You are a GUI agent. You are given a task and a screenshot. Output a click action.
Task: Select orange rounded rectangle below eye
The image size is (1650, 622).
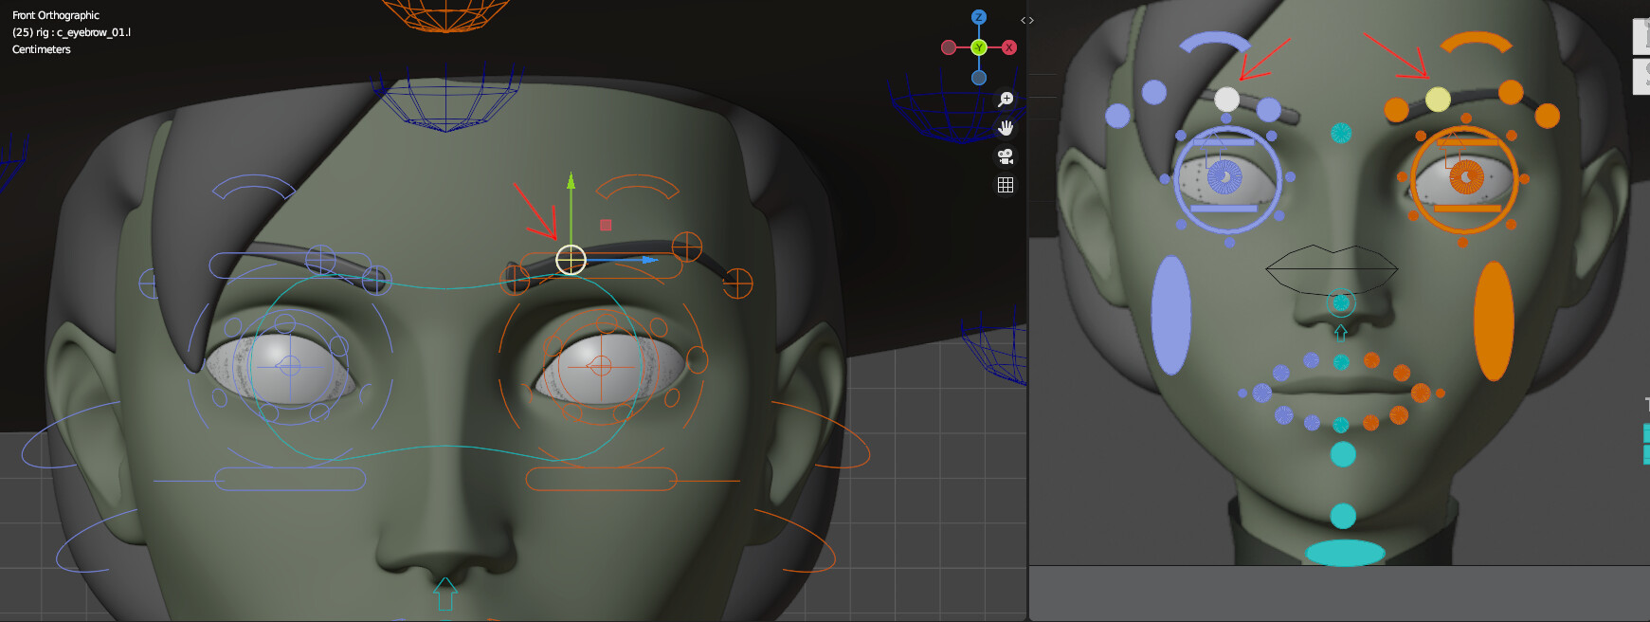[601, 479]
